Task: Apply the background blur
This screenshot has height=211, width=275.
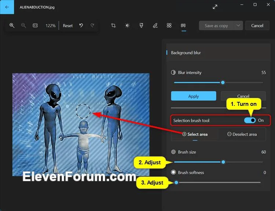Action: pyautogui.click(x=194, y=96)
